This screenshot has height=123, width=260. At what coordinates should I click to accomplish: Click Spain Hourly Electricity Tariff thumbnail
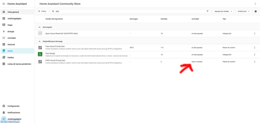click(40, 33)
